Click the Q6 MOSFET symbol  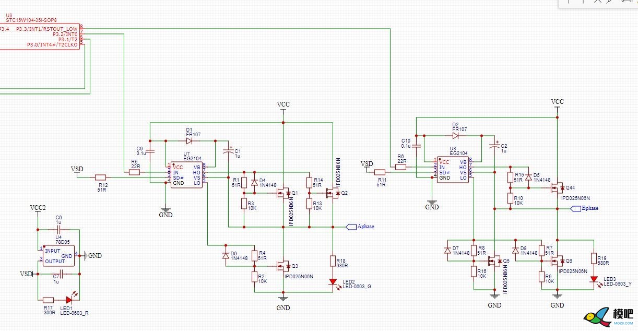point(558,261)
